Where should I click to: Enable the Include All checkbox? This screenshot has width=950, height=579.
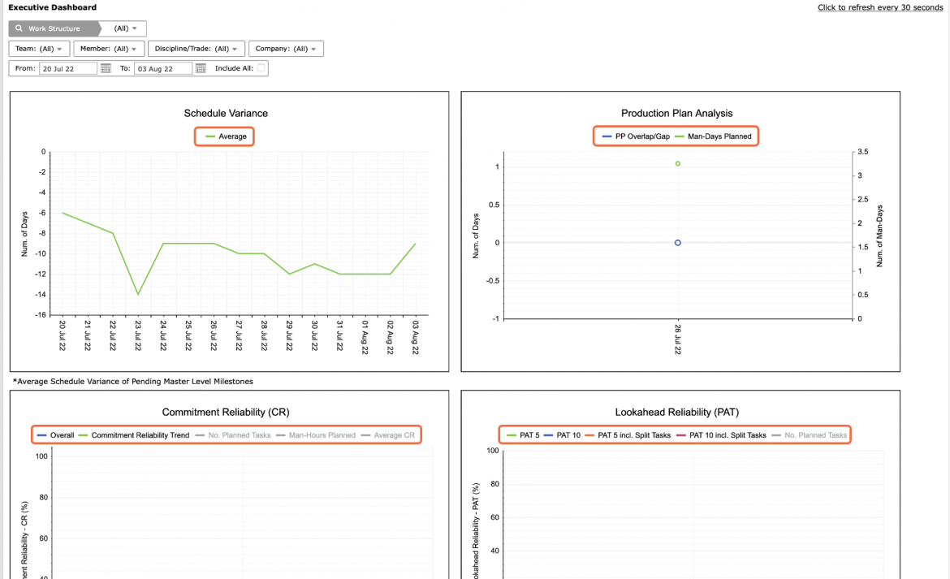[x=261, y=68]
